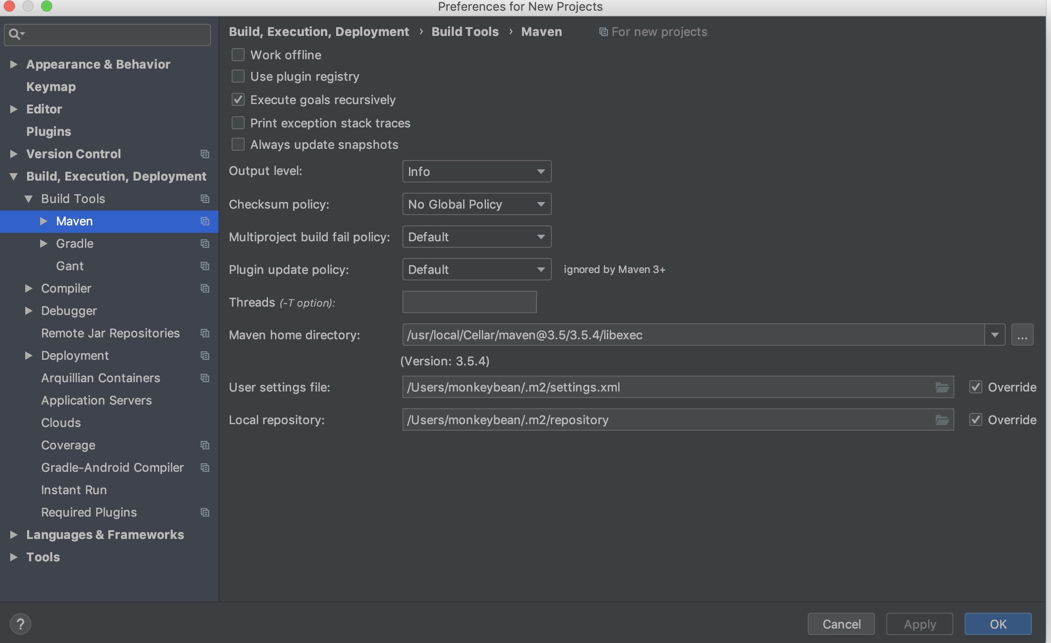Collapse Build, Execution, Deployment section

tap(14, 176)
